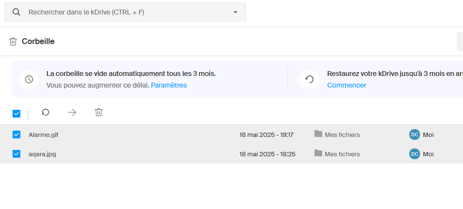This screenshot has height=209, width=463.
Task: Click the restore kDrive circular arrow icon
Action: (309, 79)
